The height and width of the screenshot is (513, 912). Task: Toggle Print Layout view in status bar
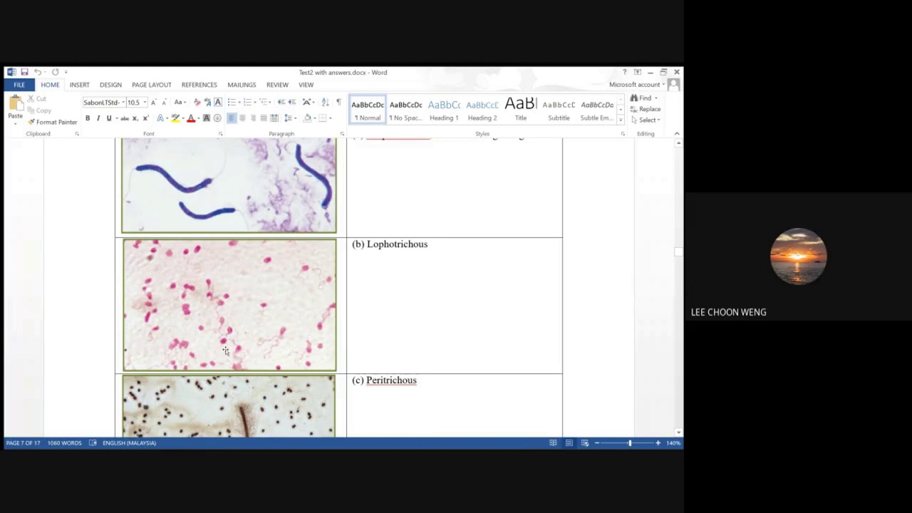tap(569, 443)
